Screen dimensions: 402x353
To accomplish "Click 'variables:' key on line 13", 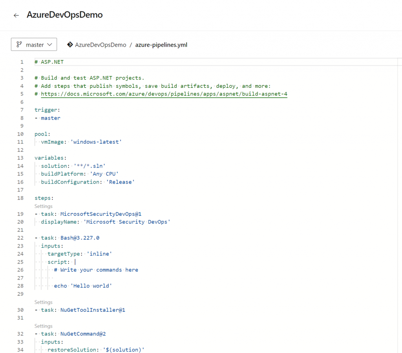I will (51, 158).
